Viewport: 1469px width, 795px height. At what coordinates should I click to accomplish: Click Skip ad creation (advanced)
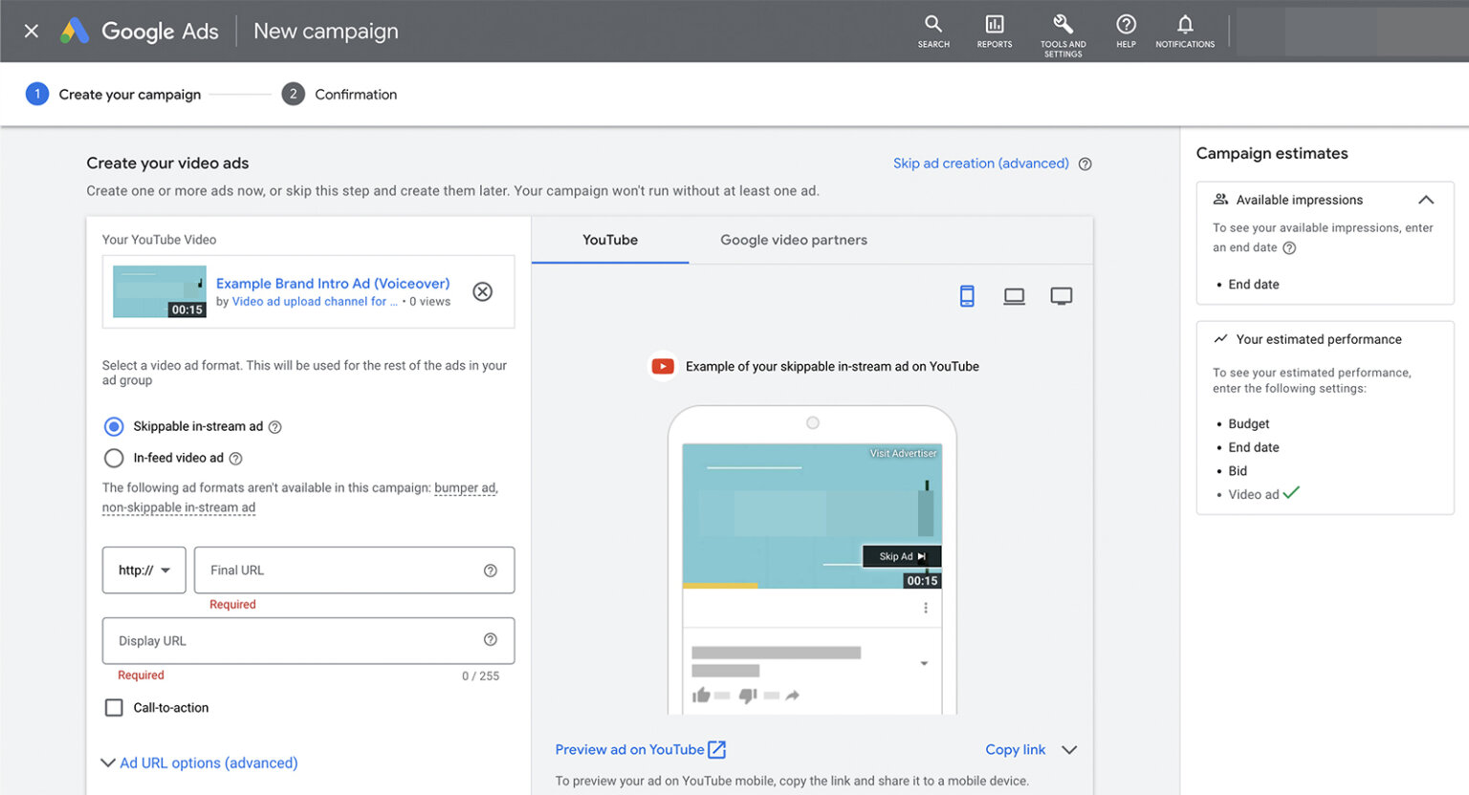980,162
